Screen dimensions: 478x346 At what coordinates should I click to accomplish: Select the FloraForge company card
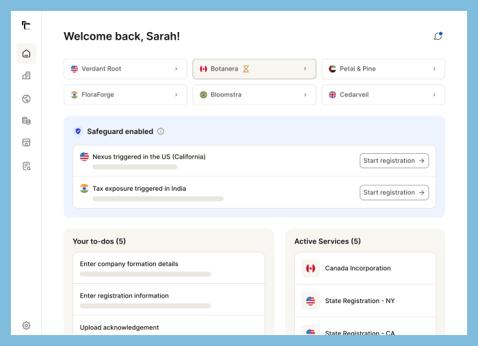point(125,95)
